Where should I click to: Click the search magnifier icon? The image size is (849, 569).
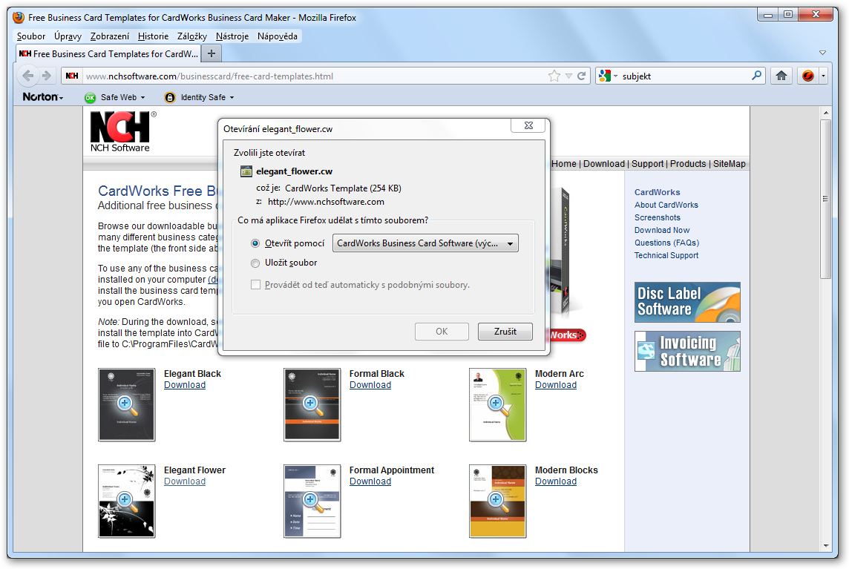click(756, 75)
